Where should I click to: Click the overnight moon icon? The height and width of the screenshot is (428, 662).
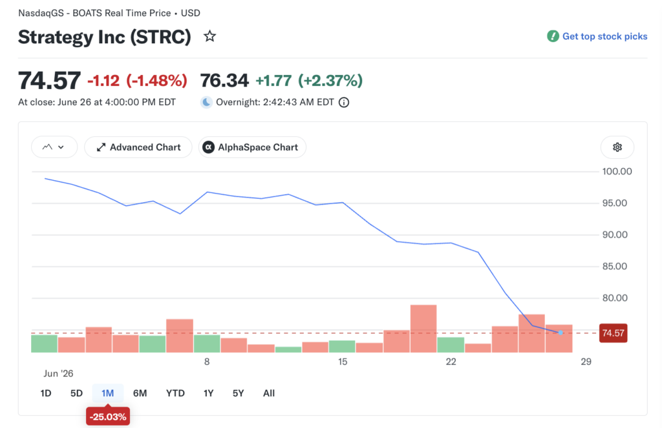tap(206, 102)
